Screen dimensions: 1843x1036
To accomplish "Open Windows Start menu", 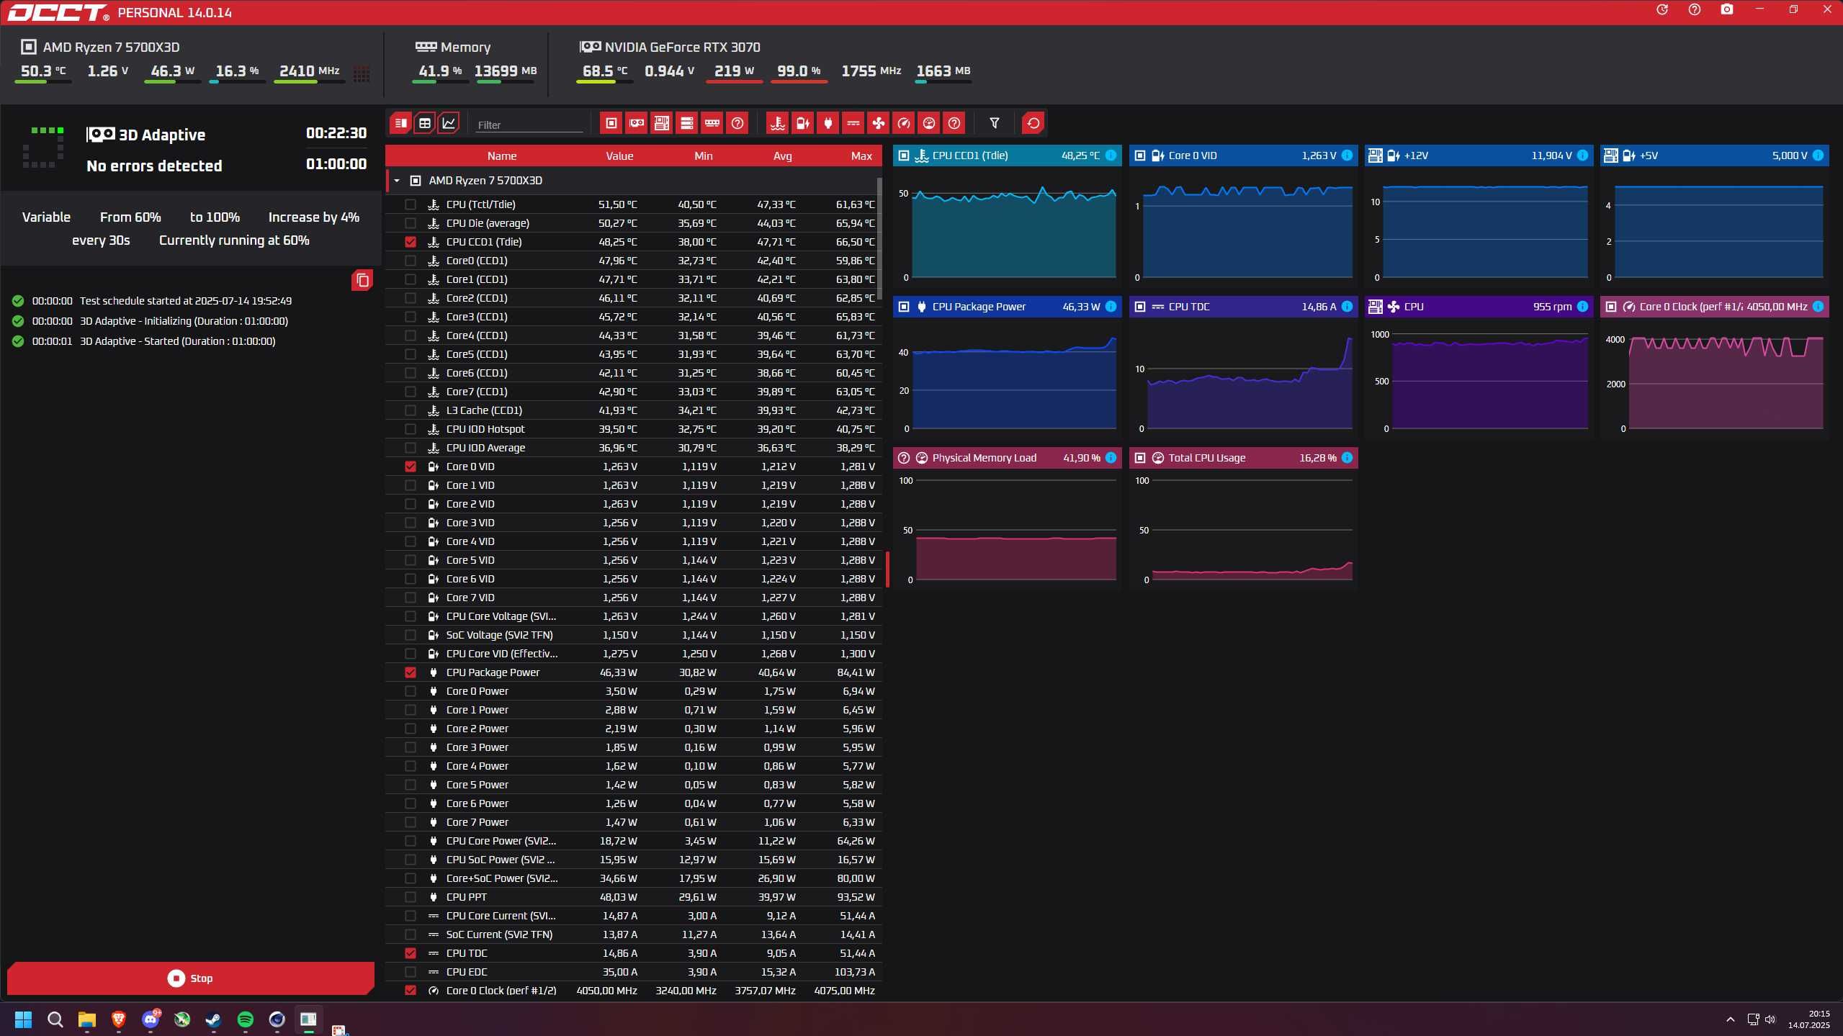I will (23, 1019).
